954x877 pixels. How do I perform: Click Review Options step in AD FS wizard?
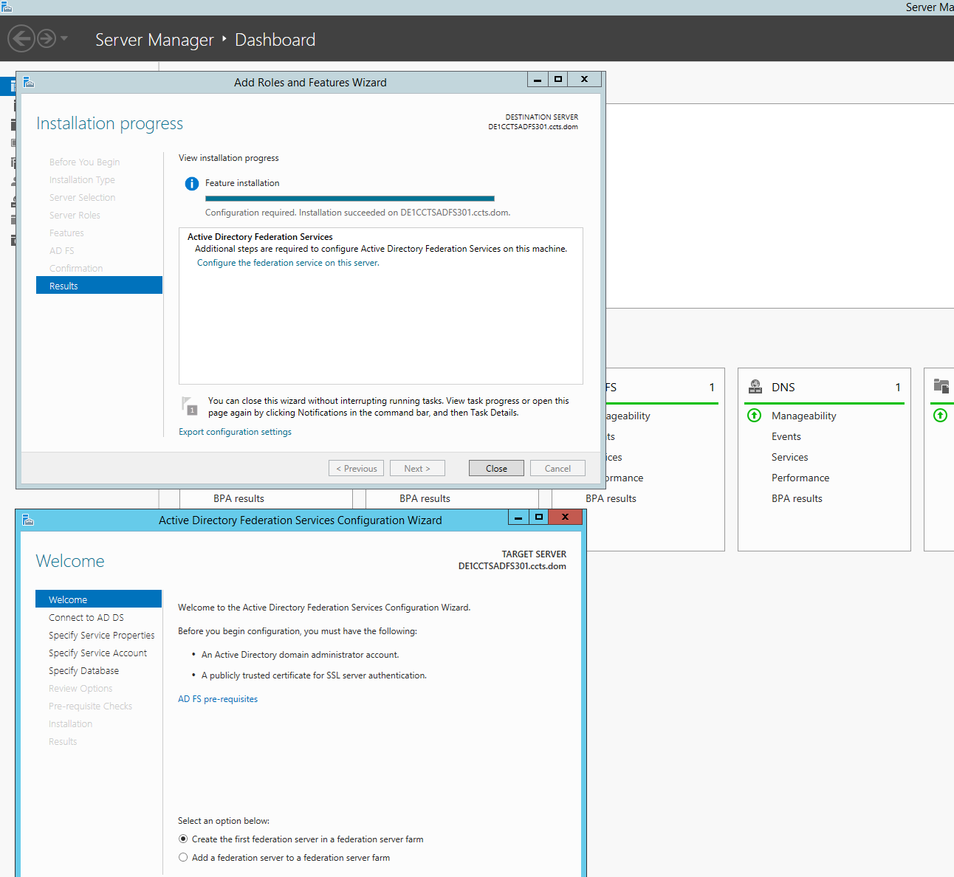(80, 689)
